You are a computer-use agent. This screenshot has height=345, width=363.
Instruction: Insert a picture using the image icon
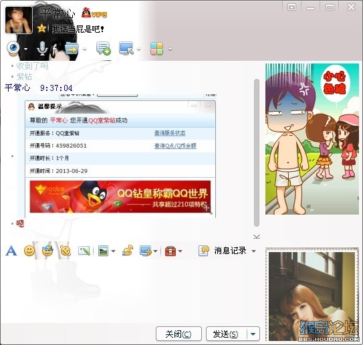[x=103, y=251]
